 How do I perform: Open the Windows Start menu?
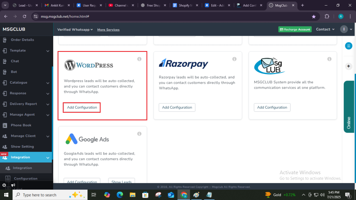point(6,195)
